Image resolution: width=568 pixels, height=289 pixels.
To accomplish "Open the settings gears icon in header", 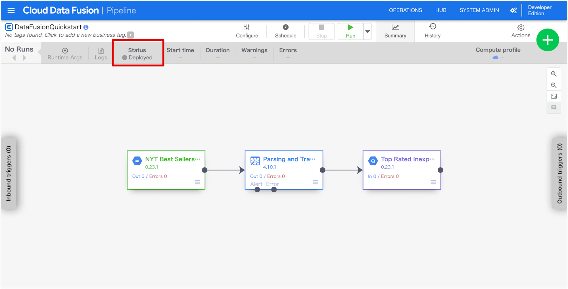I will pos(513,11).
